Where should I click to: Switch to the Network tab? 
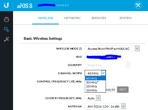(x=72, y=18)
